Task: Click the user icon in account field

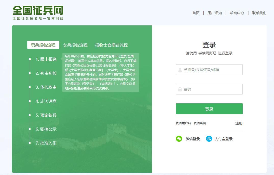Action: pos(180,70)
